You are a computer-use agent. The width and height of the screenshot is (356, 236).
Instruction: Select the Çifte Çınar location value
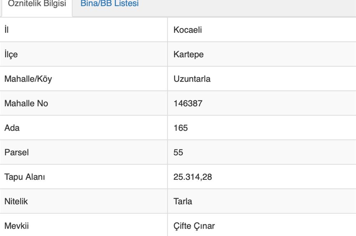[x=194, y=226]
